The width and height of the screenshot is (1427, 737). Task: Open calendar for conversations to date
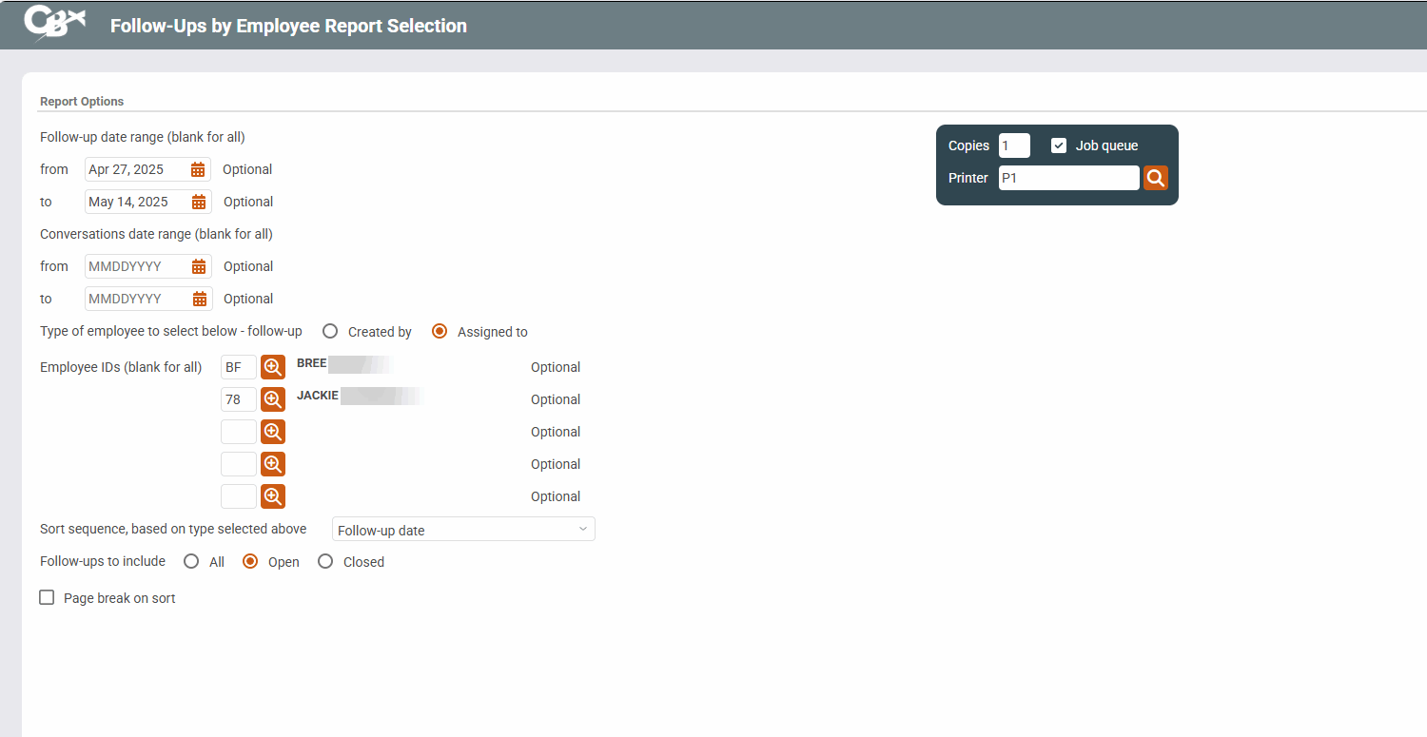click(199, 299)
